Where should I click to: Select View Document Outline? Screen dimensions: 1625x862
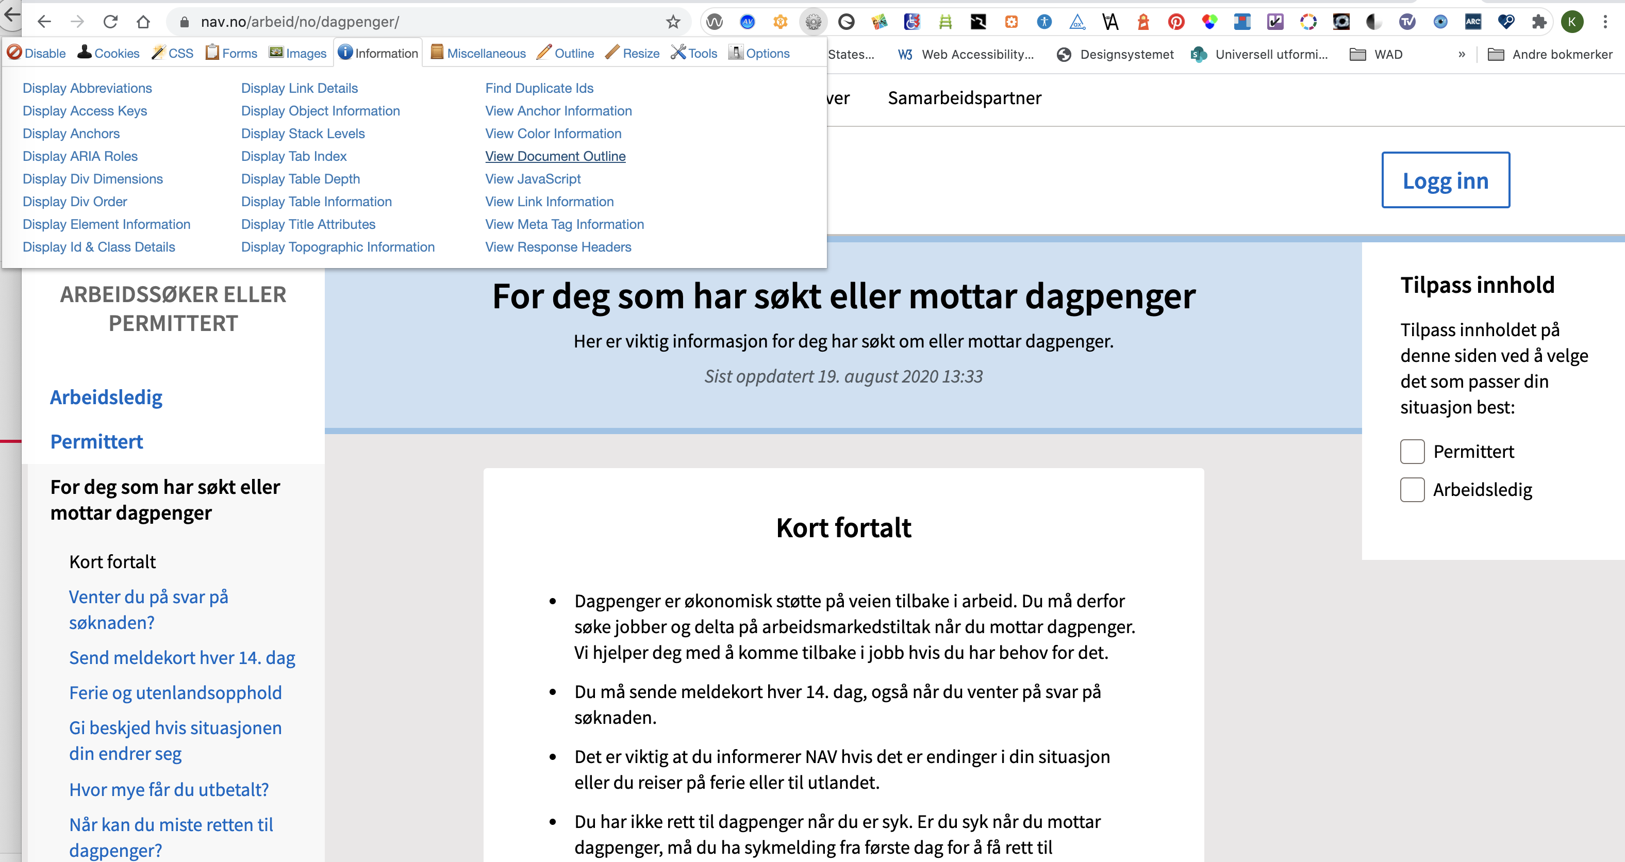click(x=555, y=156)
